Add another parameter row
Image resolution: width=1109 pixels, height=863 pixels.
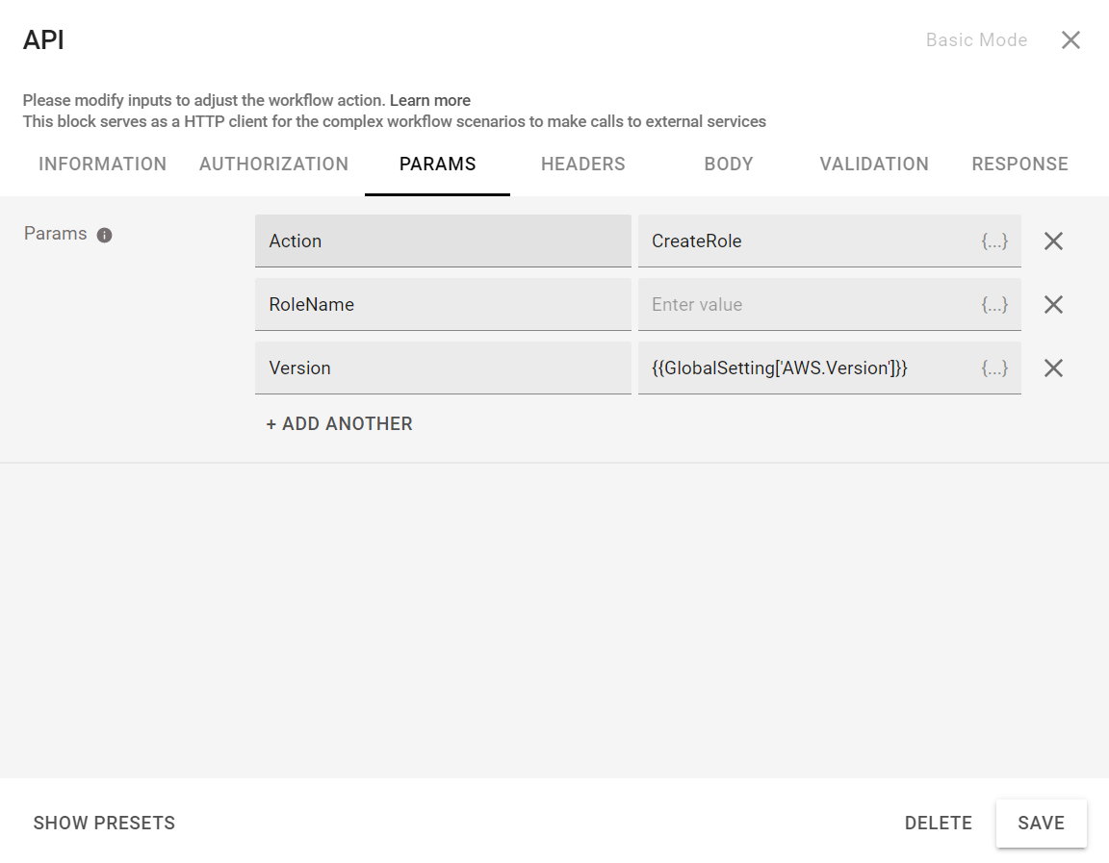pyautogui.click(x=339, y=424)
